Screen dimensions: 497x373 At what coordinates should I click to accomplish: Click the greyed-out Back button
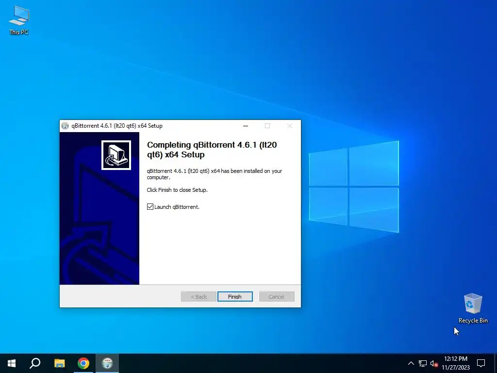(x=199, y=297)
